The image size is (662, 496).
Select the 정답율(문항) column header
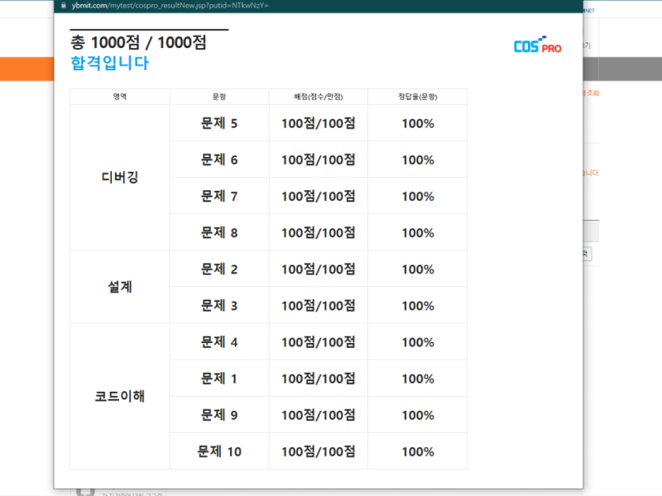click(x=417, y=95)
